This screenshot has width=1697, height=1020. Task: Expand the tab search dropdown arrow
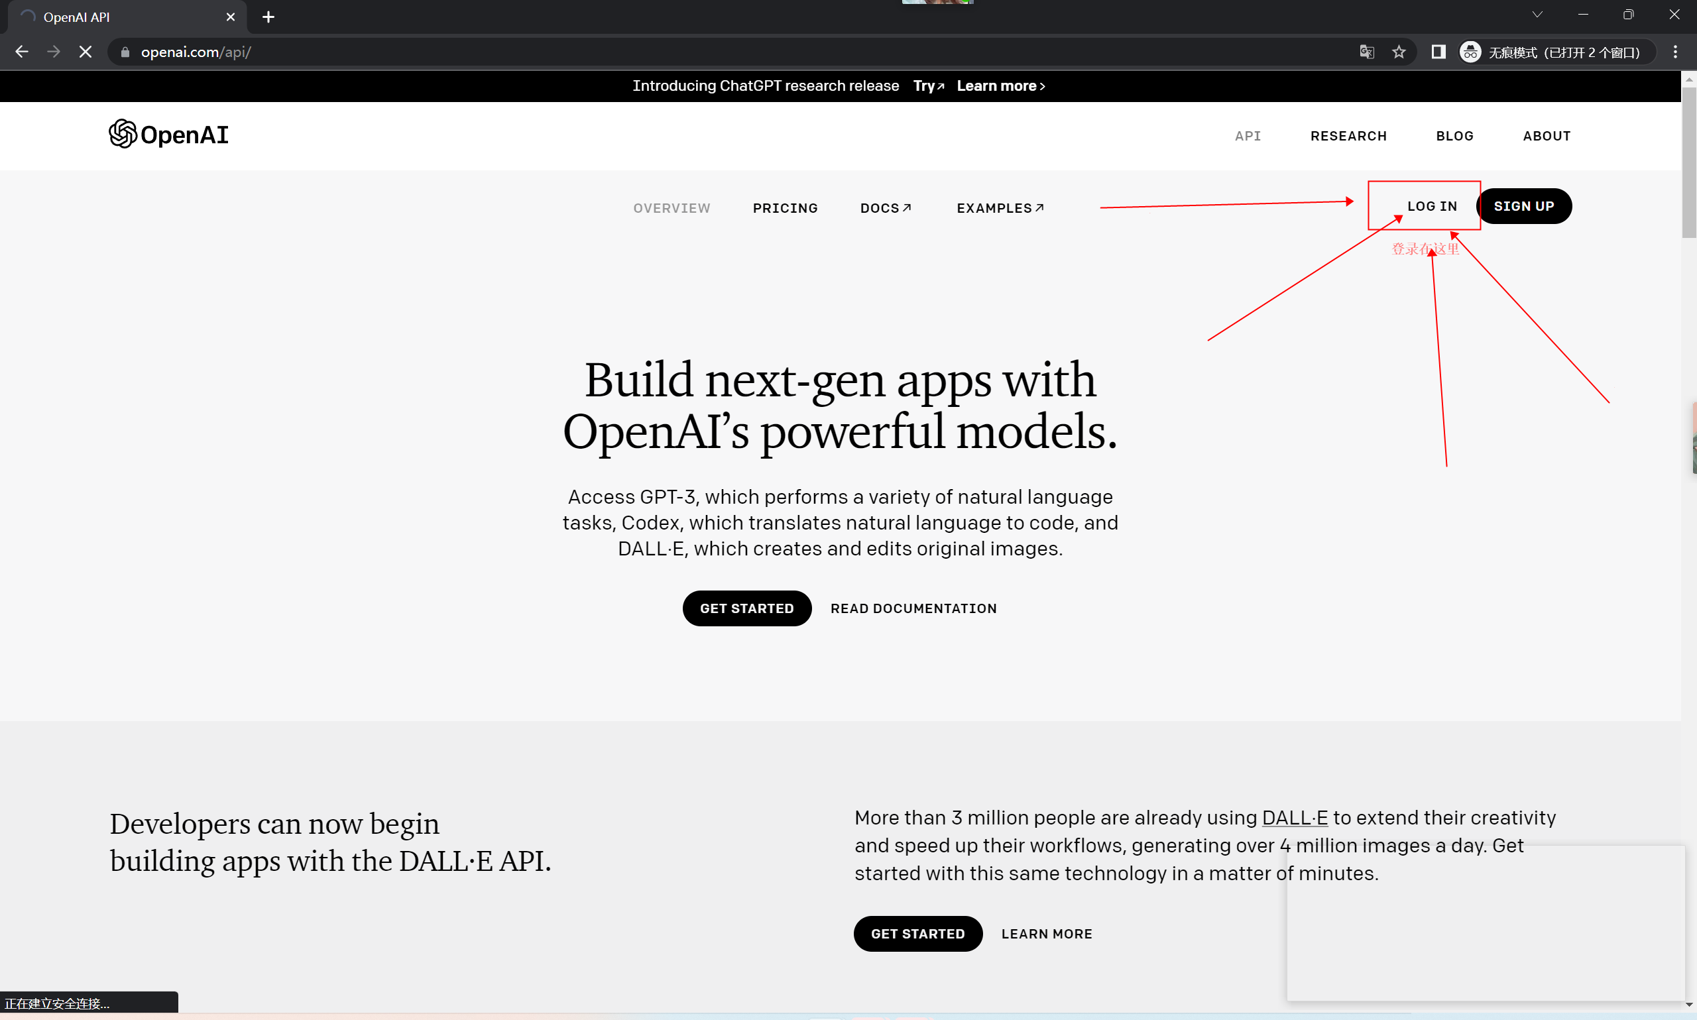tap(1537, 15)
